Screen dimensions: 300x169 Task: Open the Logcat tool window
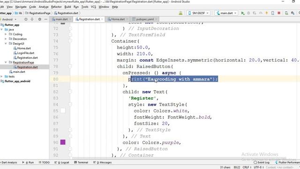62,162
